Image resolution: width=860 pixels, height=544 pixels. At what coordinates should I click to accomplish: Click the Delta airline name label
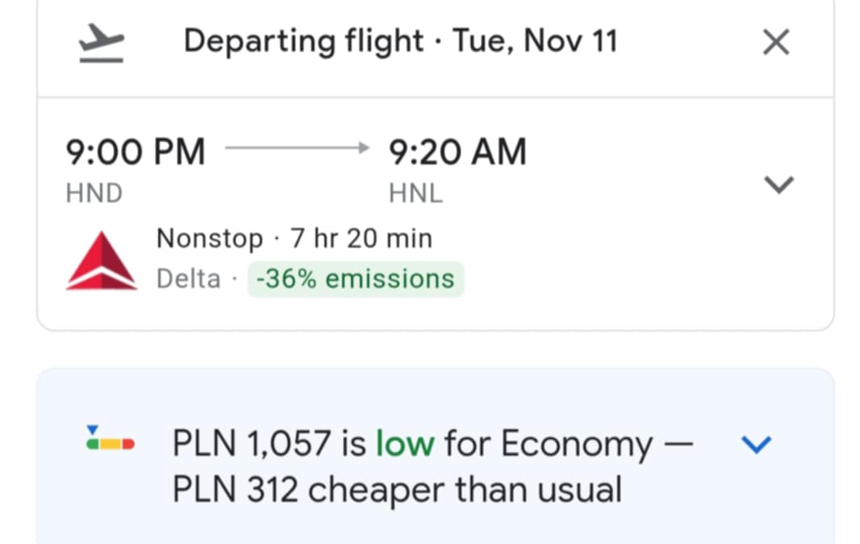point(188,279)
